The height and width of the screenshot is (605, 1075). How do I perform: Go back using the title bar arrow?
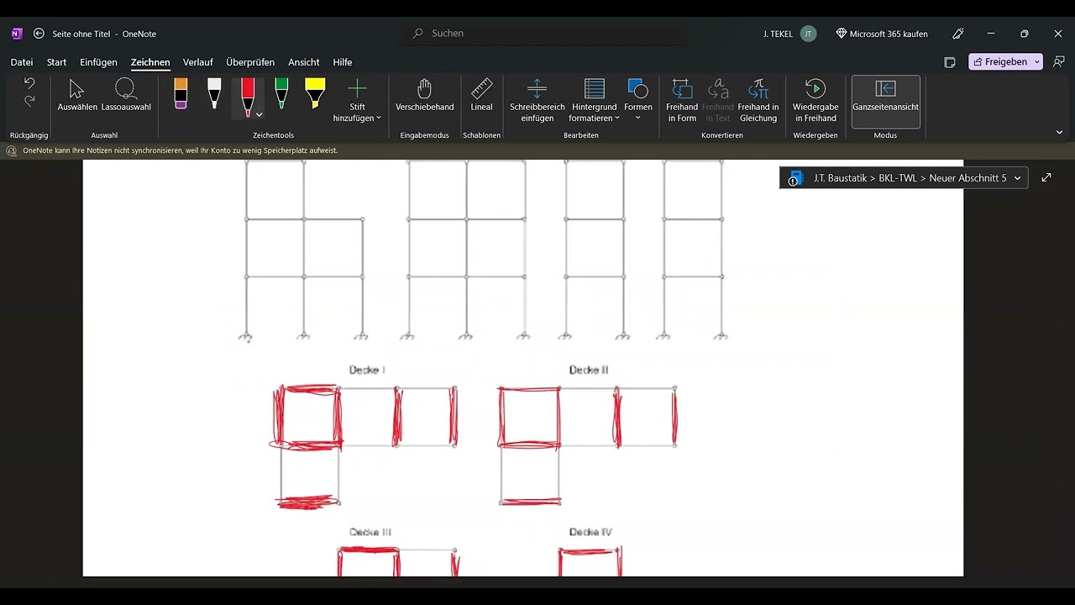39,34
